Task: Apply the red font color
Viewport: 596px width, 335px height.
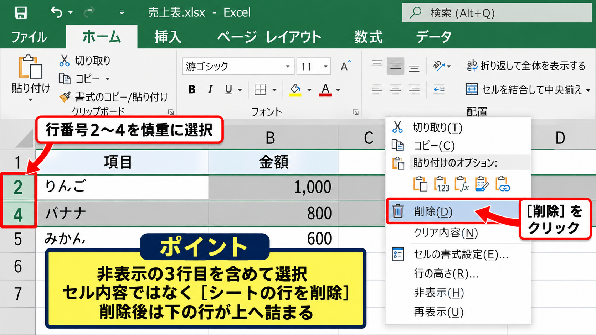Action: [325, 90]
